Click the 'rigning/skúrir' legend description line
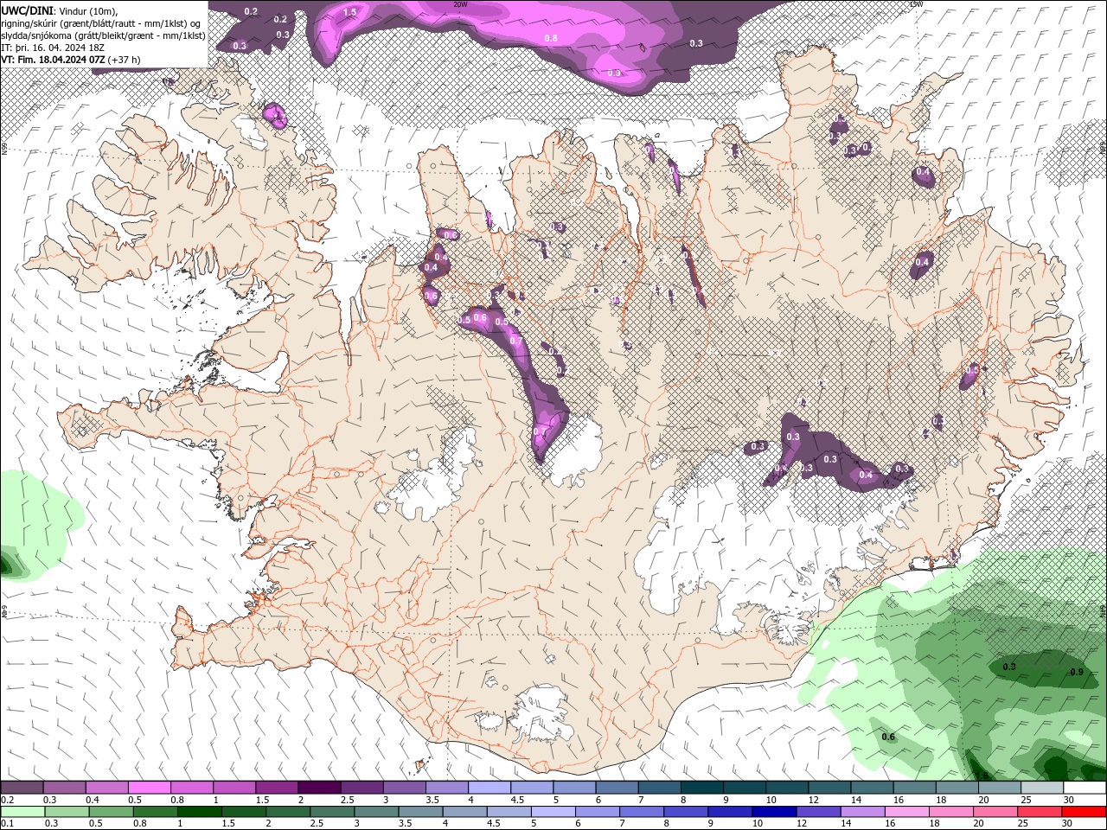This screenshot has height=830, width=1107. point(102,22)
